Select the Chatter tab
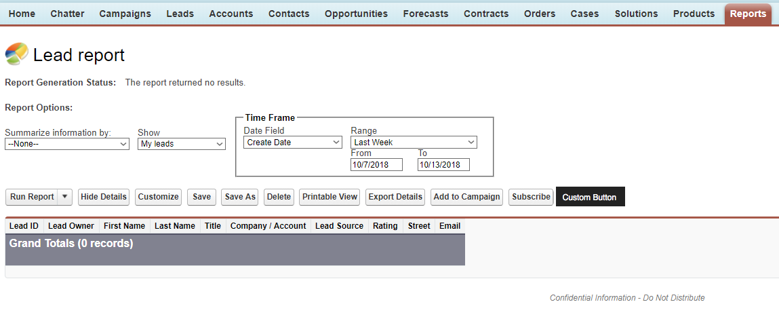 pos(67,14)
